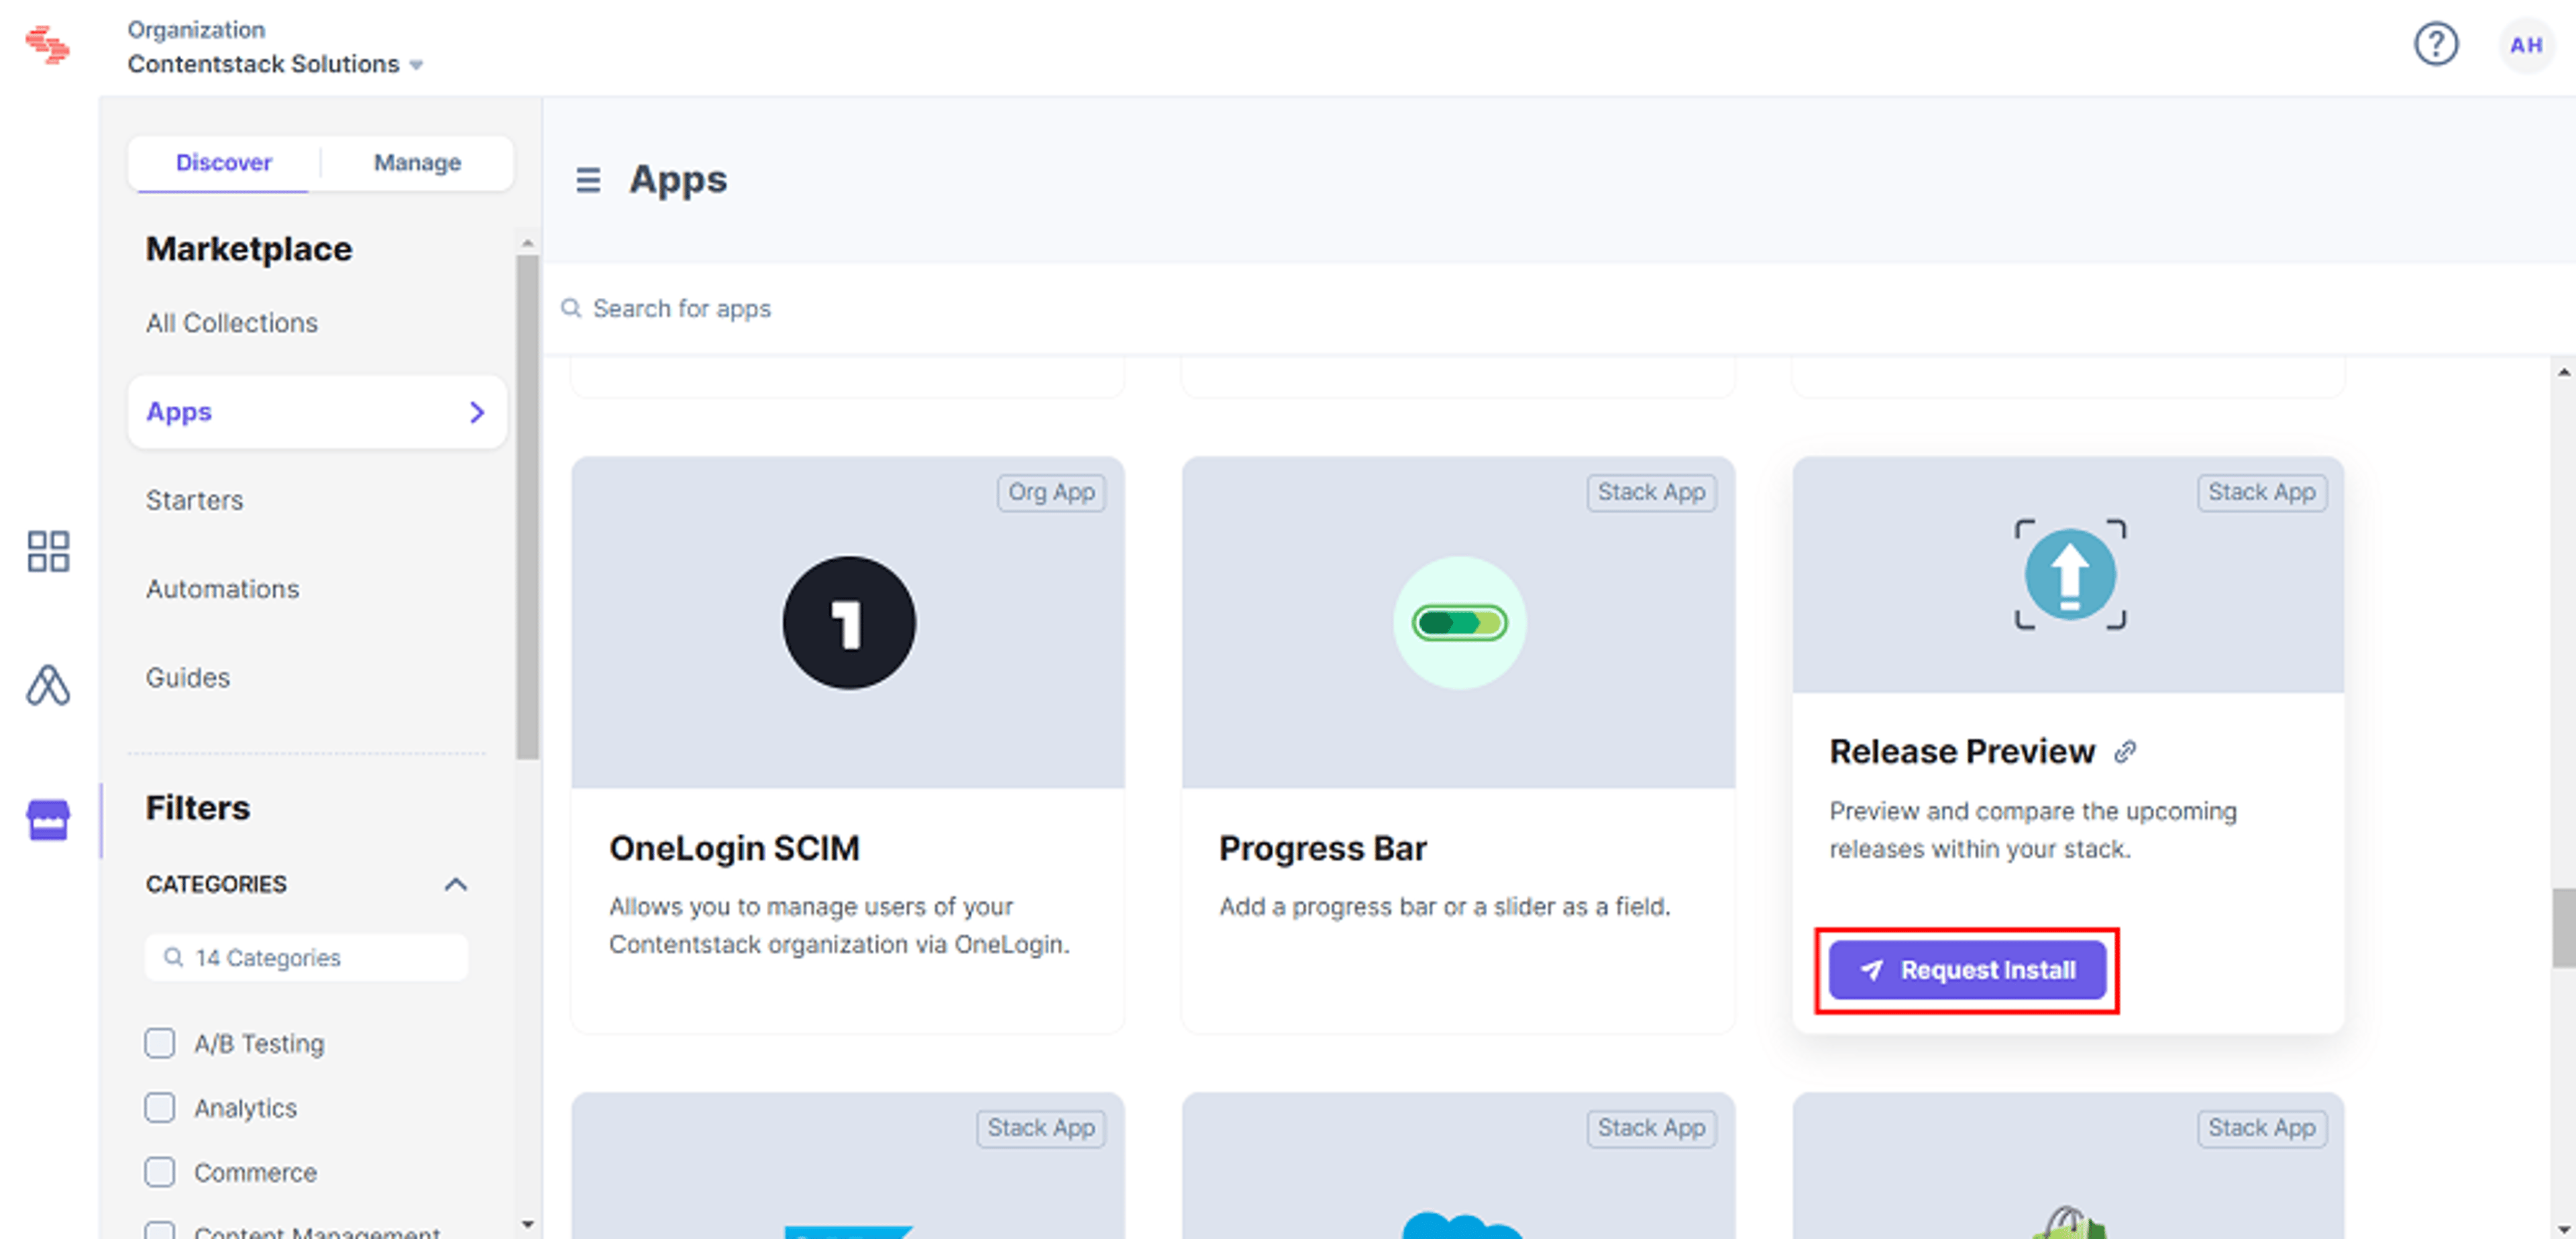Click the main page scrollbar thumb
The image size is (2576, 1239).
[2563, 928]
